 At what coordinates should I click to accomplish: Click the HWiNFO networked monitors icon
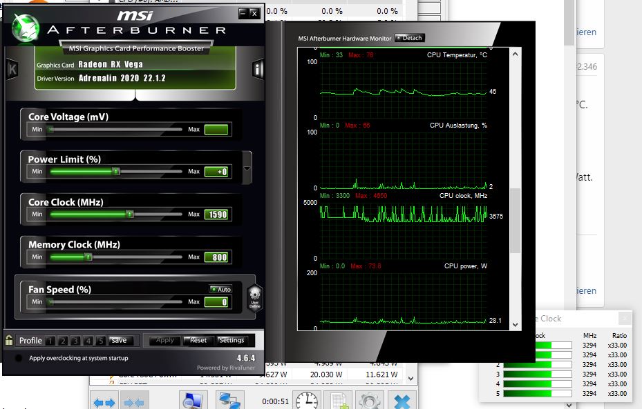click(x=229, y=401)
